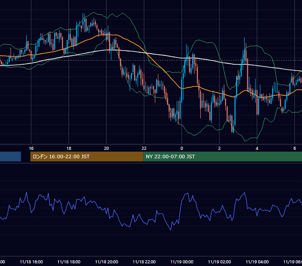Viewport: 302px width, 266px height.
Task: Click the 11/18 16:00 date label
Action: [31, 262]
